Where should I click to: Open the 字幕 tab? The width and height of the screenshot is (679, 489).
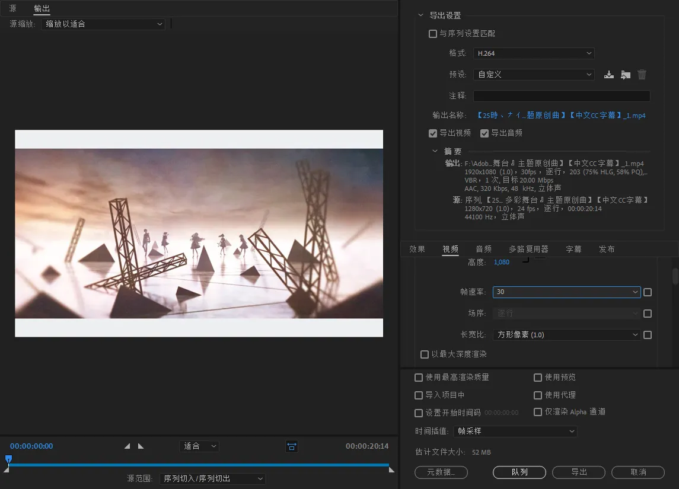[574, 250]
